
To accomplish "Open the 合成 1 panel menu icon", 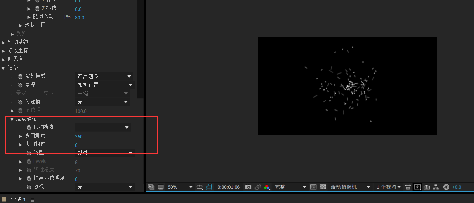I will 32,200.
